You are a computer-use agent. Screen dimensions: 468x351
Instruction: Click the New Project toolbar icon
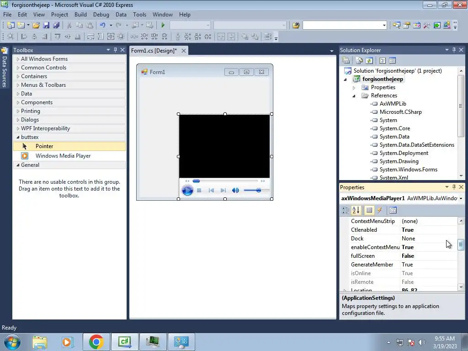pos(11,26)
